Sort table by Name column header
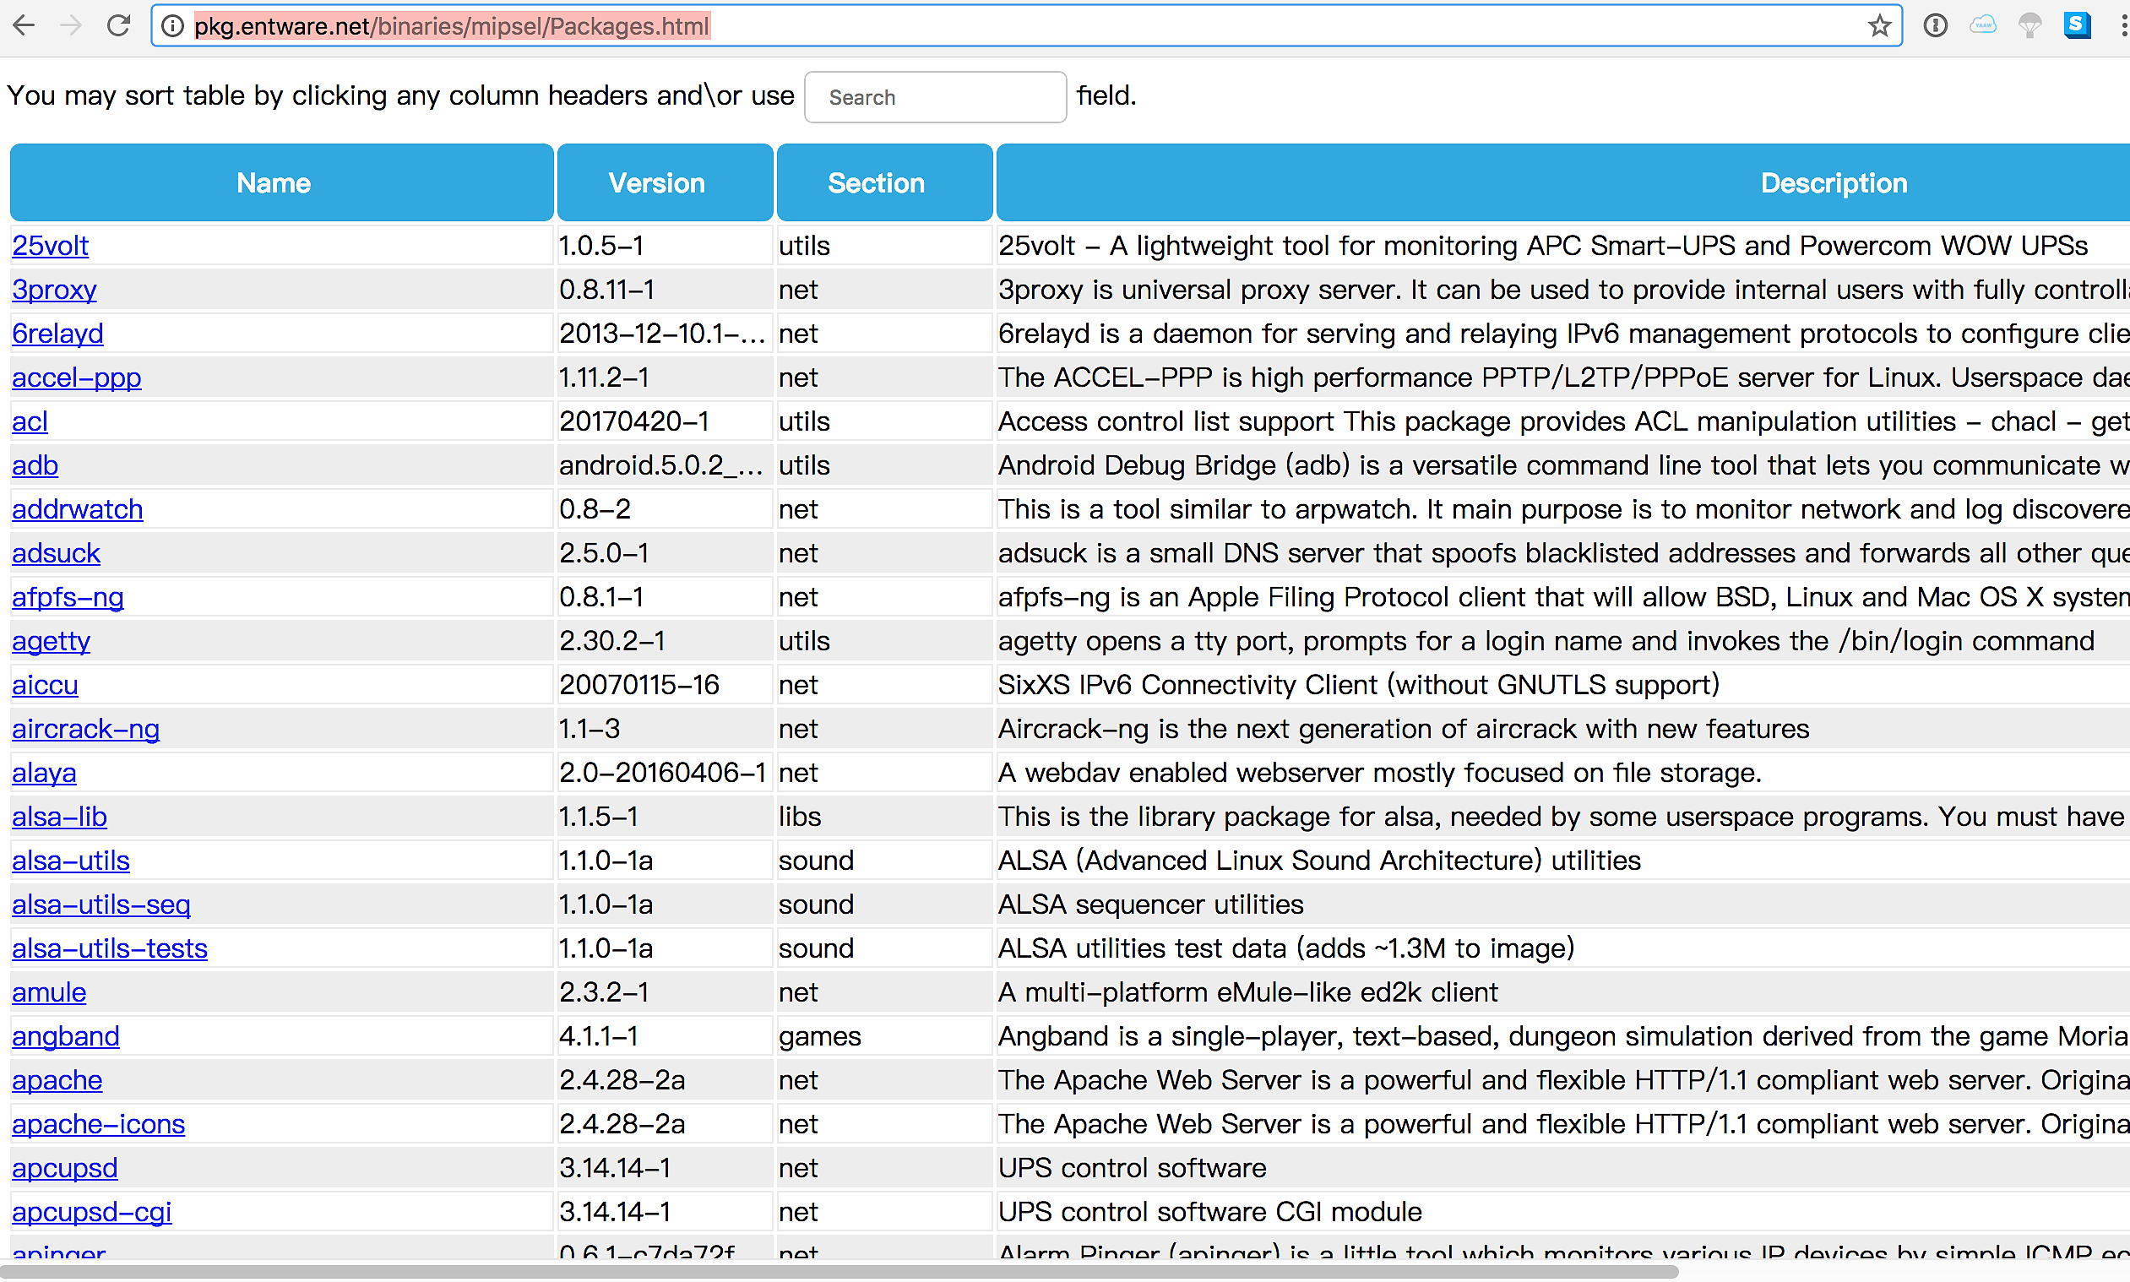 pyautogui.click(x=273, y=183)
